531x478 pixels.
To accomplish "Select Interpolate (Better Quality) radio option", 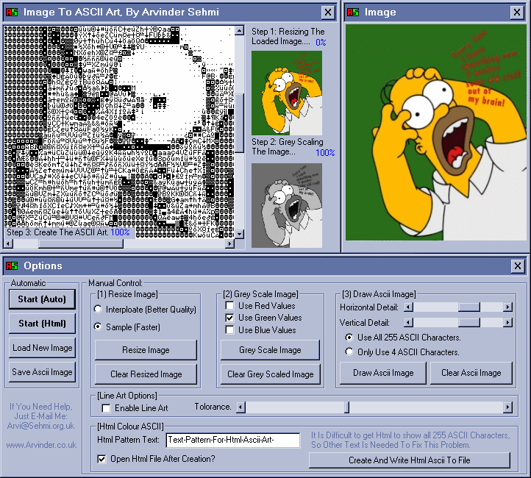I will pyautogui.click(x=99, y=310).
